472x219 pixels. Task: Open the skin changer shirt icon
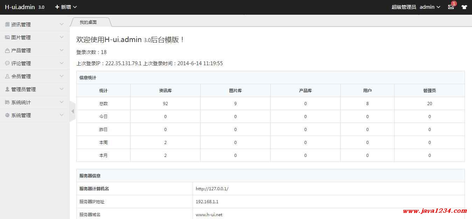click(x=464, y=7)
